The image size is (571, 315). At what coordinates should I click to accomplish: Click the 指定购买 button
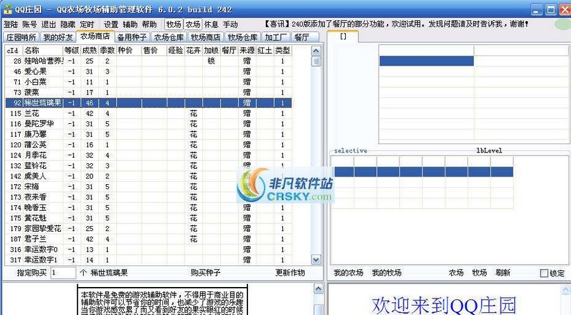(x=32, y=272)
